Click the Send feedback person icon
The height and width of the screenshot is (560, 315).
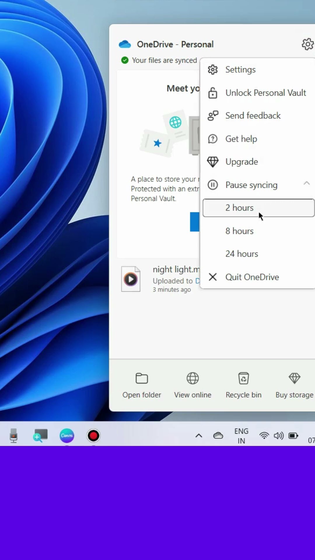tap(213, 116)
